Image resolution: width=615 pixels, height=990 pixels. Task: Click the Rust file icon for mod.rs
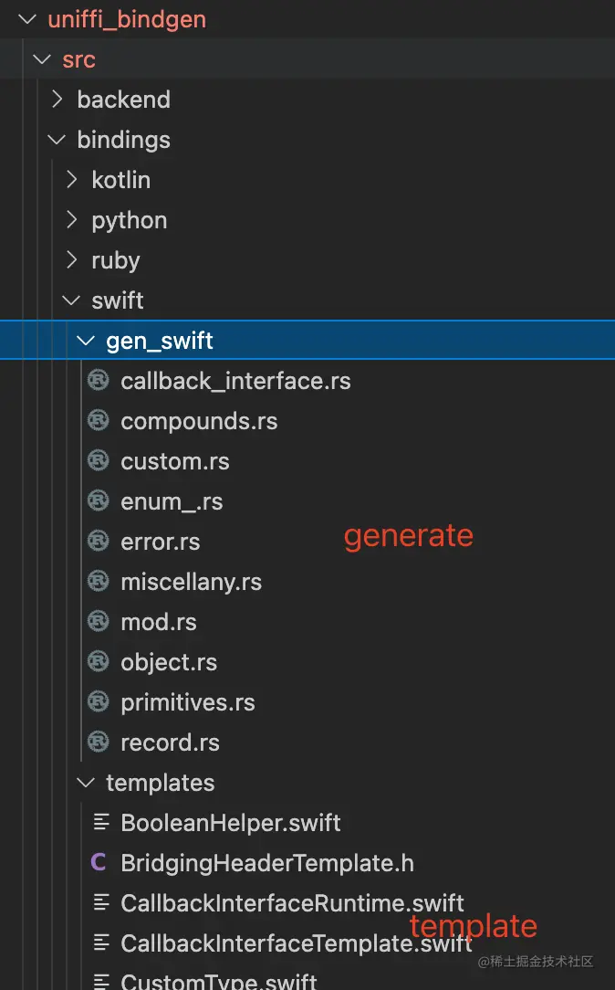[x=99, y=622]
